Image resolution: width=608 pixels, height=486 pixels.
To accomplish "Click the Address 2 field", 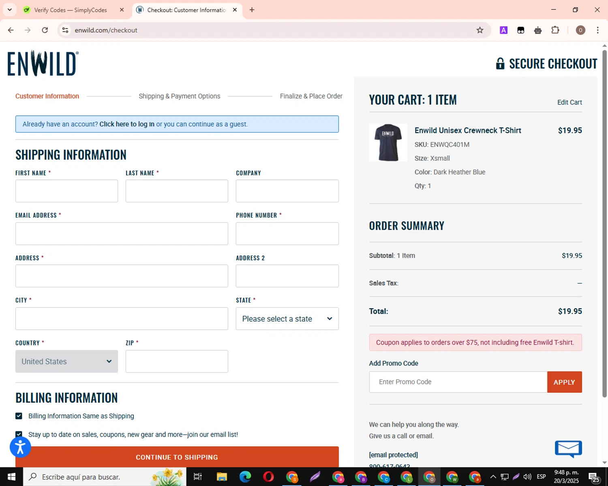I will point(287,276).
